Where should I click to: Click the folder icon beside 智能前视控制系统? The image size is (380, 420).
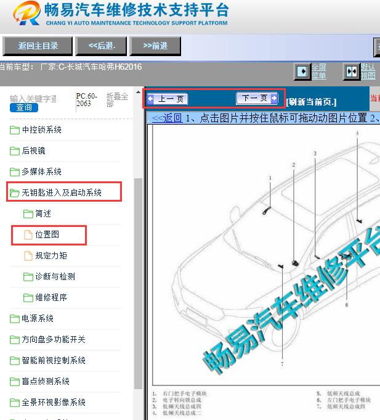click(x=14, y=361)
